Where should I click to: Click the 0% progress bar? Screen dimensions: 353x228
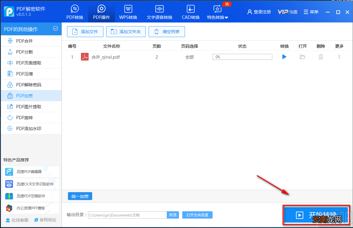(x=242, y=57)
